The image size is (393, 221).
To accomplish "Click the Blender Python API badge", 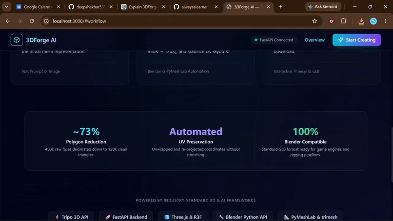I will coord(243,217).
